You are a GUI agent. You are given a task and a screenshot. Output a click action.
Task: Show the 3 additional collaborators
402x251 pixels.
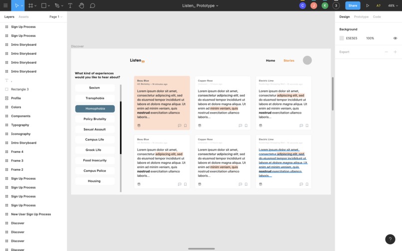click(336, 5)
